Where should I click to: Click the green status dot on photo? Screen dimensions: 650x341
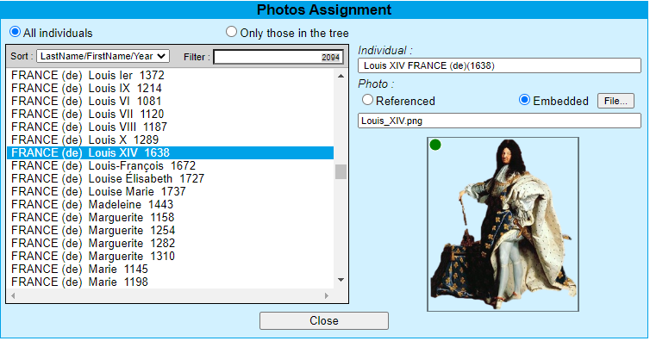(x=435, y=145)
